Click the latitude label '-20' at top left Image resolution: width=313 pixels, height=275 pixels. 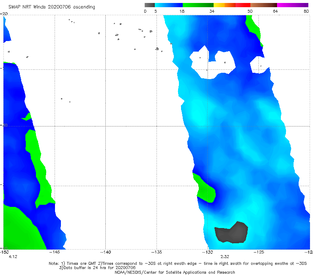[4, 14]
